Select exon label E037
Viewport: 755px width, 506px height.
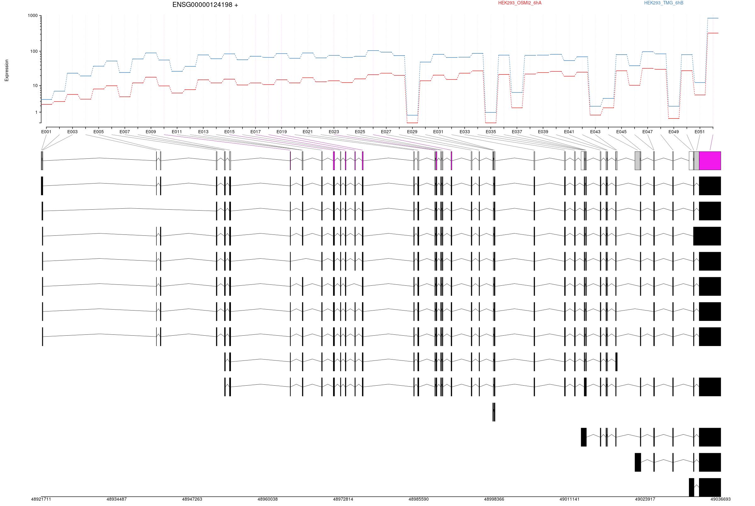(x=517, y=132)
